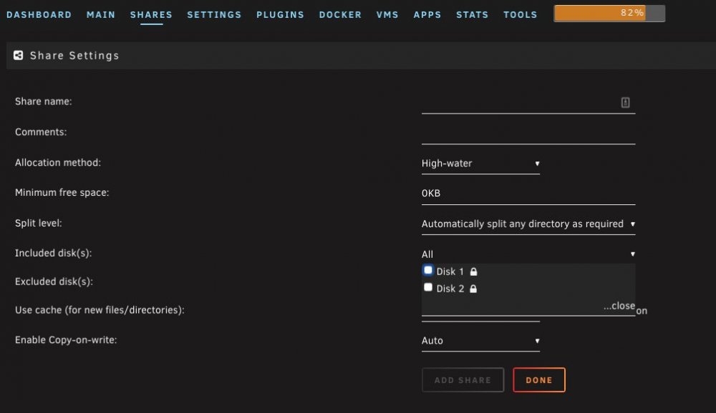Click the Share Settings share icon
This screenshot has width=716, height=413.
pyautogui.click(x=19, y=55)
